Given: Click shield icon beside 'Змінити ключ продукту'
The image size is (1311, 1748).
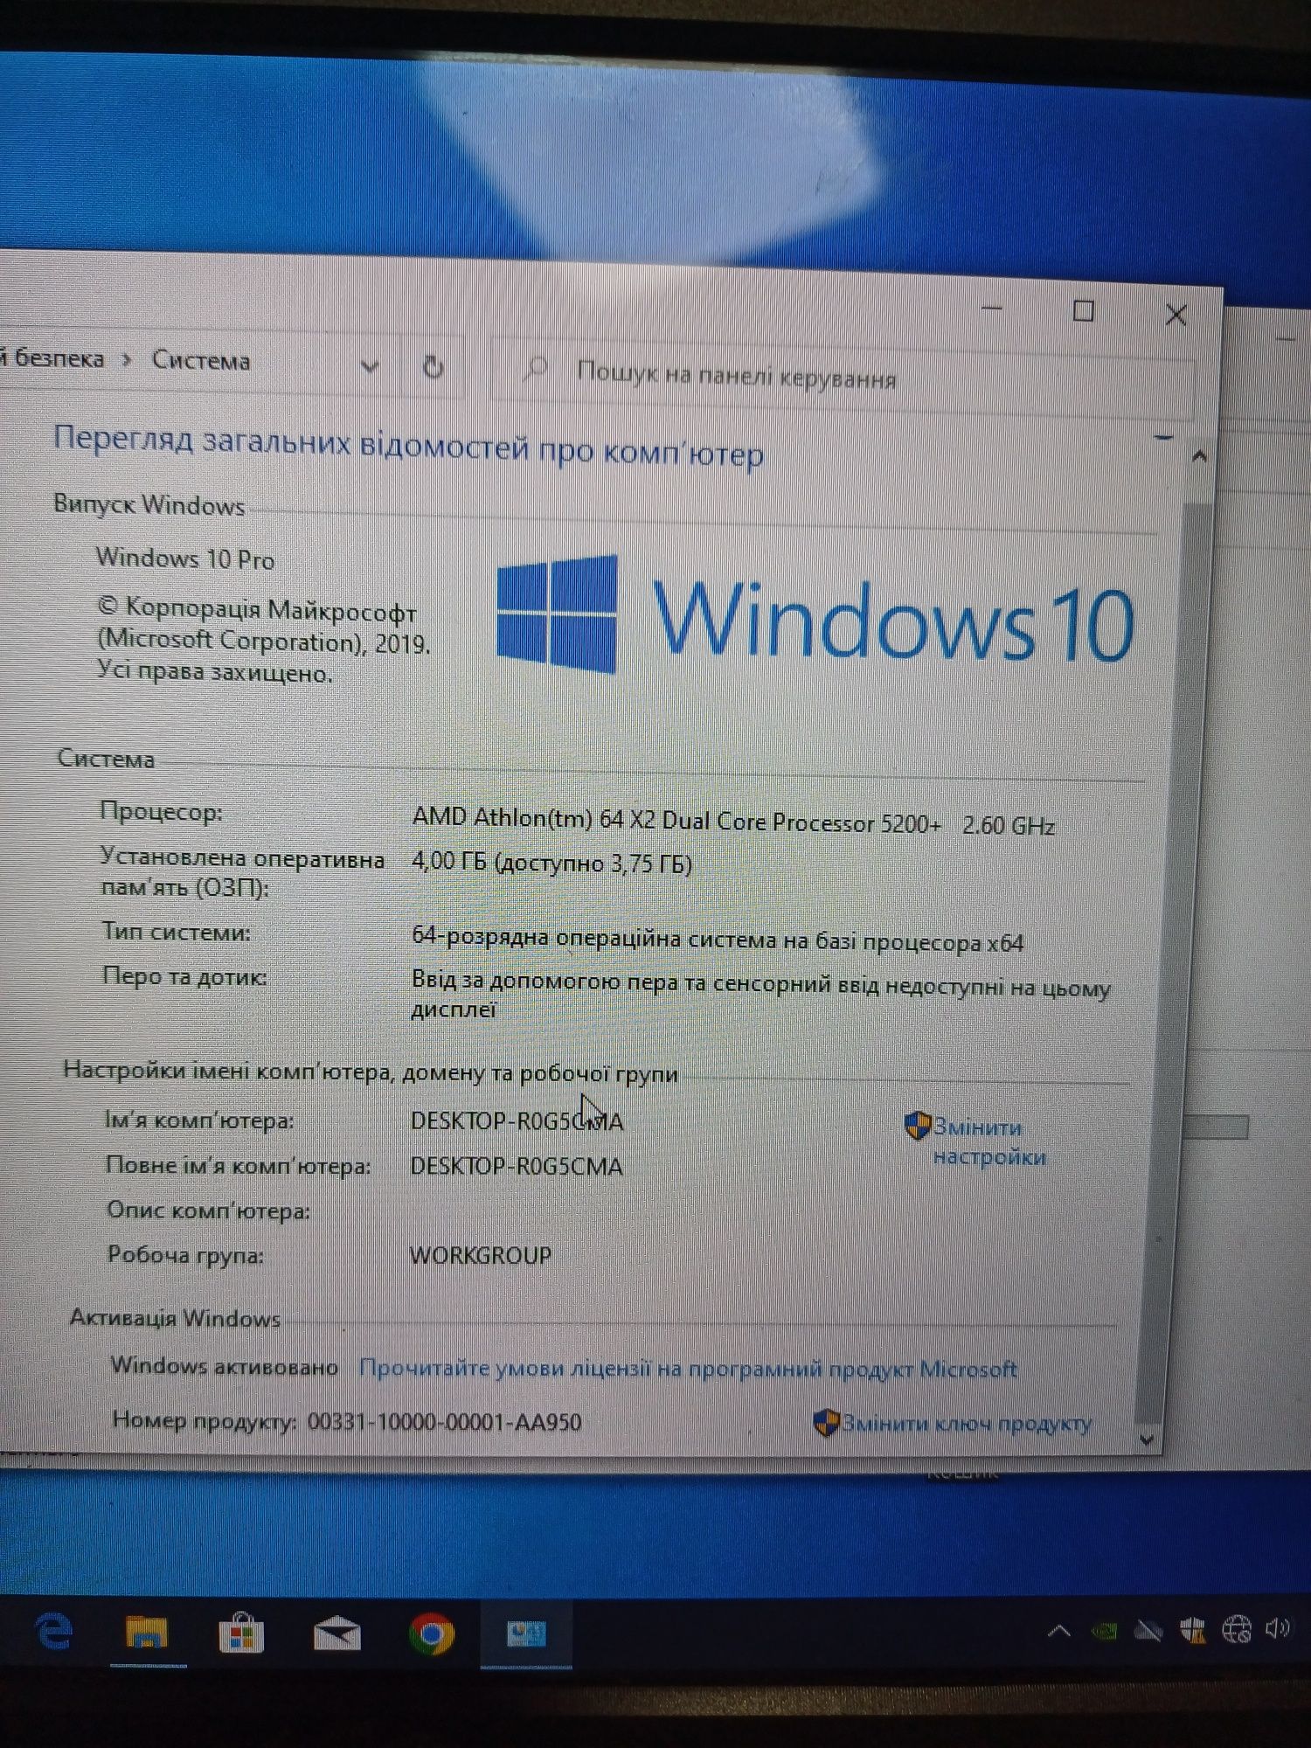Looking at the screenshot, I should pos(826,1423).
